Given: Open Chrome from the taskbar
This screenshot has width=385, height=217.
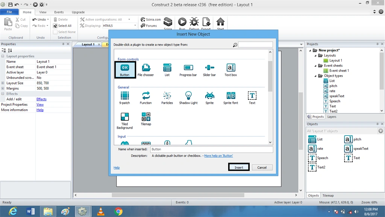Looking at the screenshot, I should click(118, 211).
